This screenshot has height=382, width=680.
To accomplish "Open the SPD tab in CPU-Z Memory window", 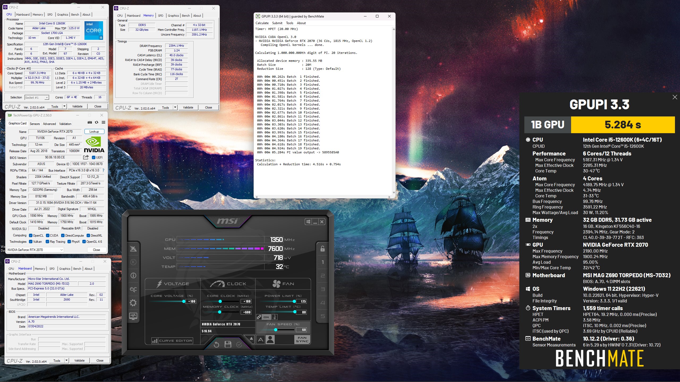I will tap(161, 16).
